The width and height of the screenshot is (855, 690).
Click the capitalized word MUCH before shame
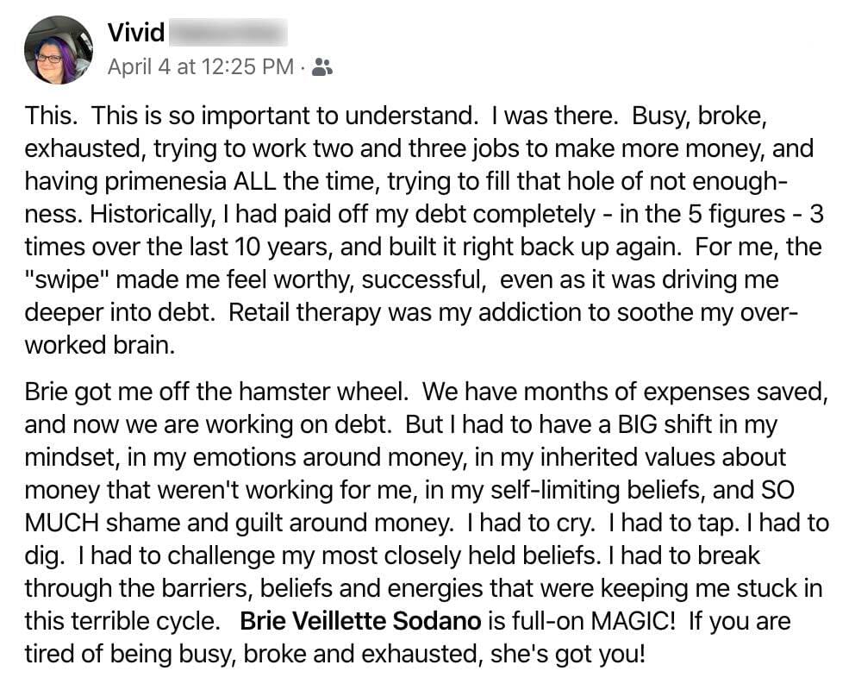click(x=61, y=523)
